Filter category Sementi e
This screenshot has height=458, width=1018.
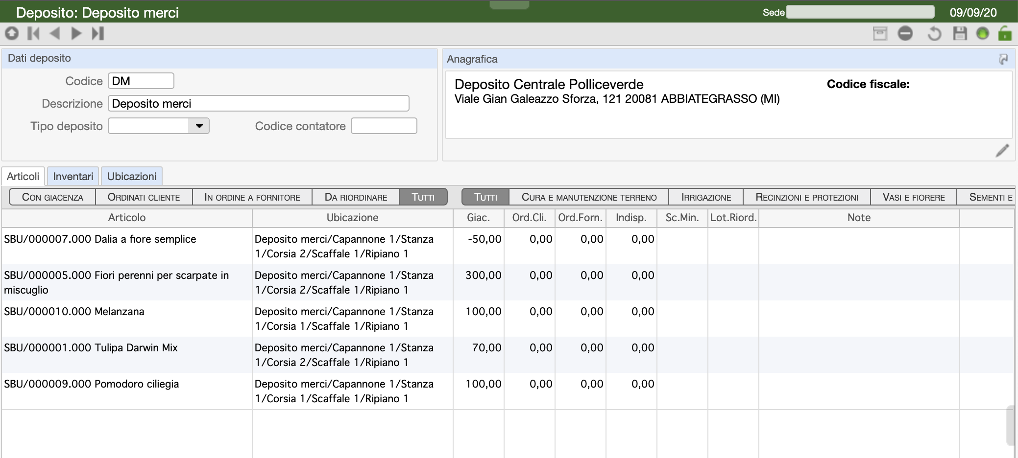click(x=986, y=197)
